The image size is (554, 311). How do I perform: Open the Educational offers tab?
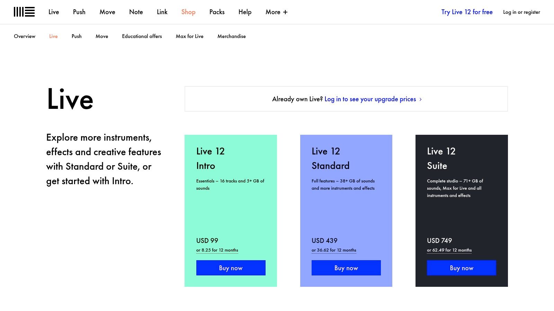[x=142, y=36]
